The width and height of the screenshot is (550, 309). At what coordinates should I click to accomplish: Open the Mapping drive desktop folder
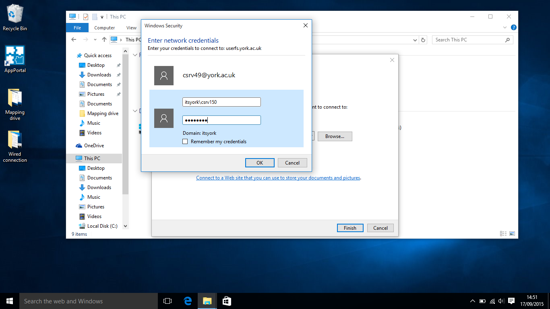(x=15, y=105)
